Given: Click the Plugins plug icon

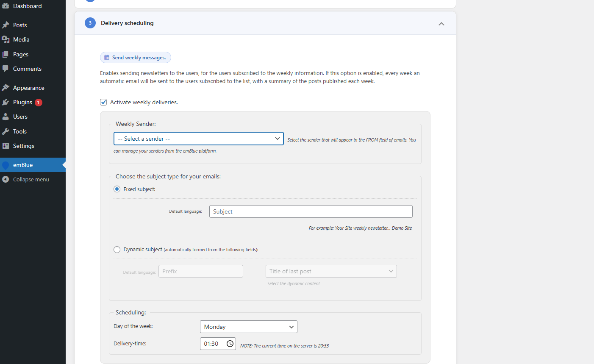Looking at the screenshot, I should 6,102.
